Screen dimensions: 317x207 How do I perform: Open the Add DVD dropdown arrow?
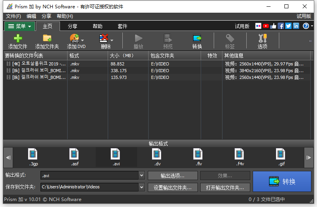point(83,40)
